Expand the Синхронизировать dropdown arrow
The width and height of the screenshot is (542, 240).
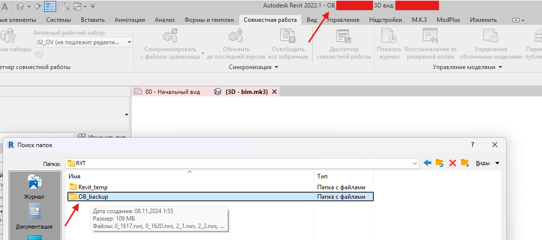[x=203, y=53]
